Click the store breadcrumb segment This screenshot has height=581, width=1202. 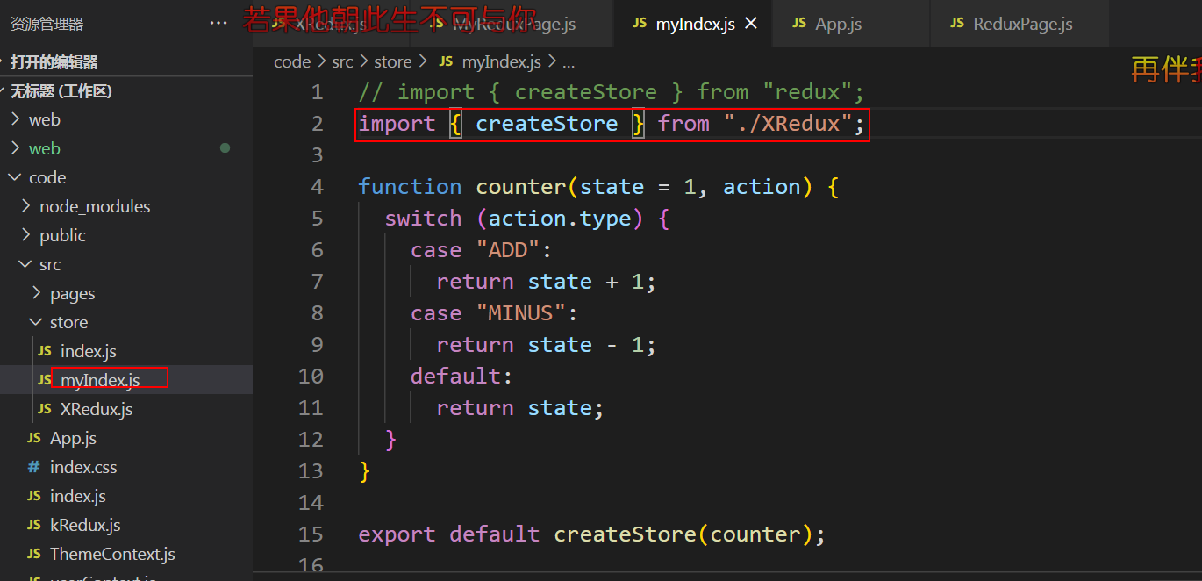coord(392,61)
